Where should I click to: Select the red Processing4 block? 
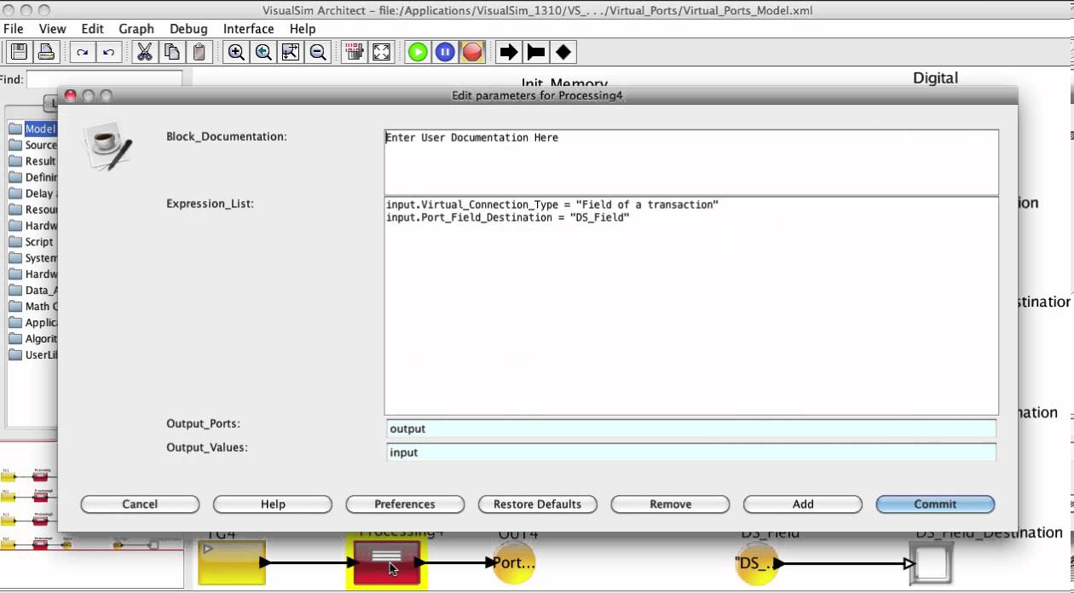(x=387, y=562)
